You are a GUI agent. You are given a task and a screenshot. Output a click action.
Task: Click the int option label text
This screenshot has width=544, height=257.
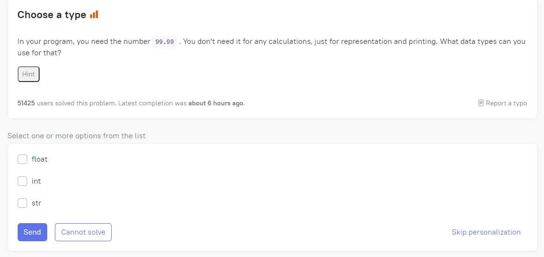click(36, 181)
